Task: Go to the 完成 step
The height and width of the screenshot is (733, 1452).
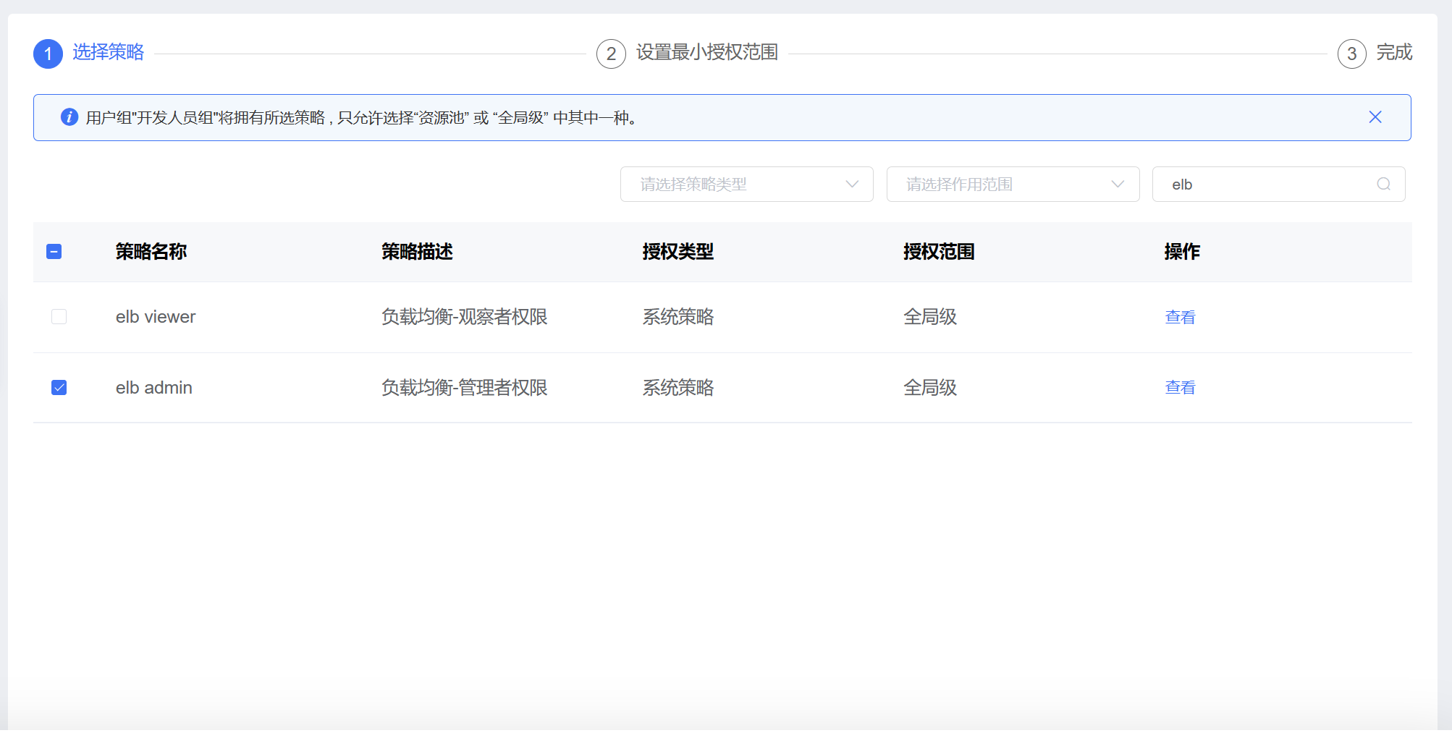Action: (x=1394, y=52)
